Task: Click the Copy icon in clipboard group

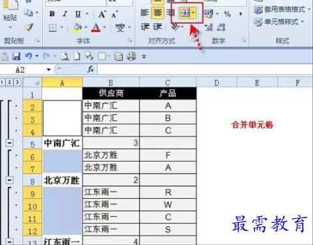Action: (x=29, y=12)
